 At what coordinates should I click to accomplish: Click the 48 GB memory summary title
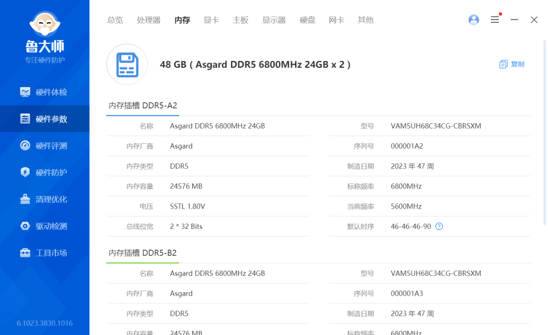tap(255, 64)
